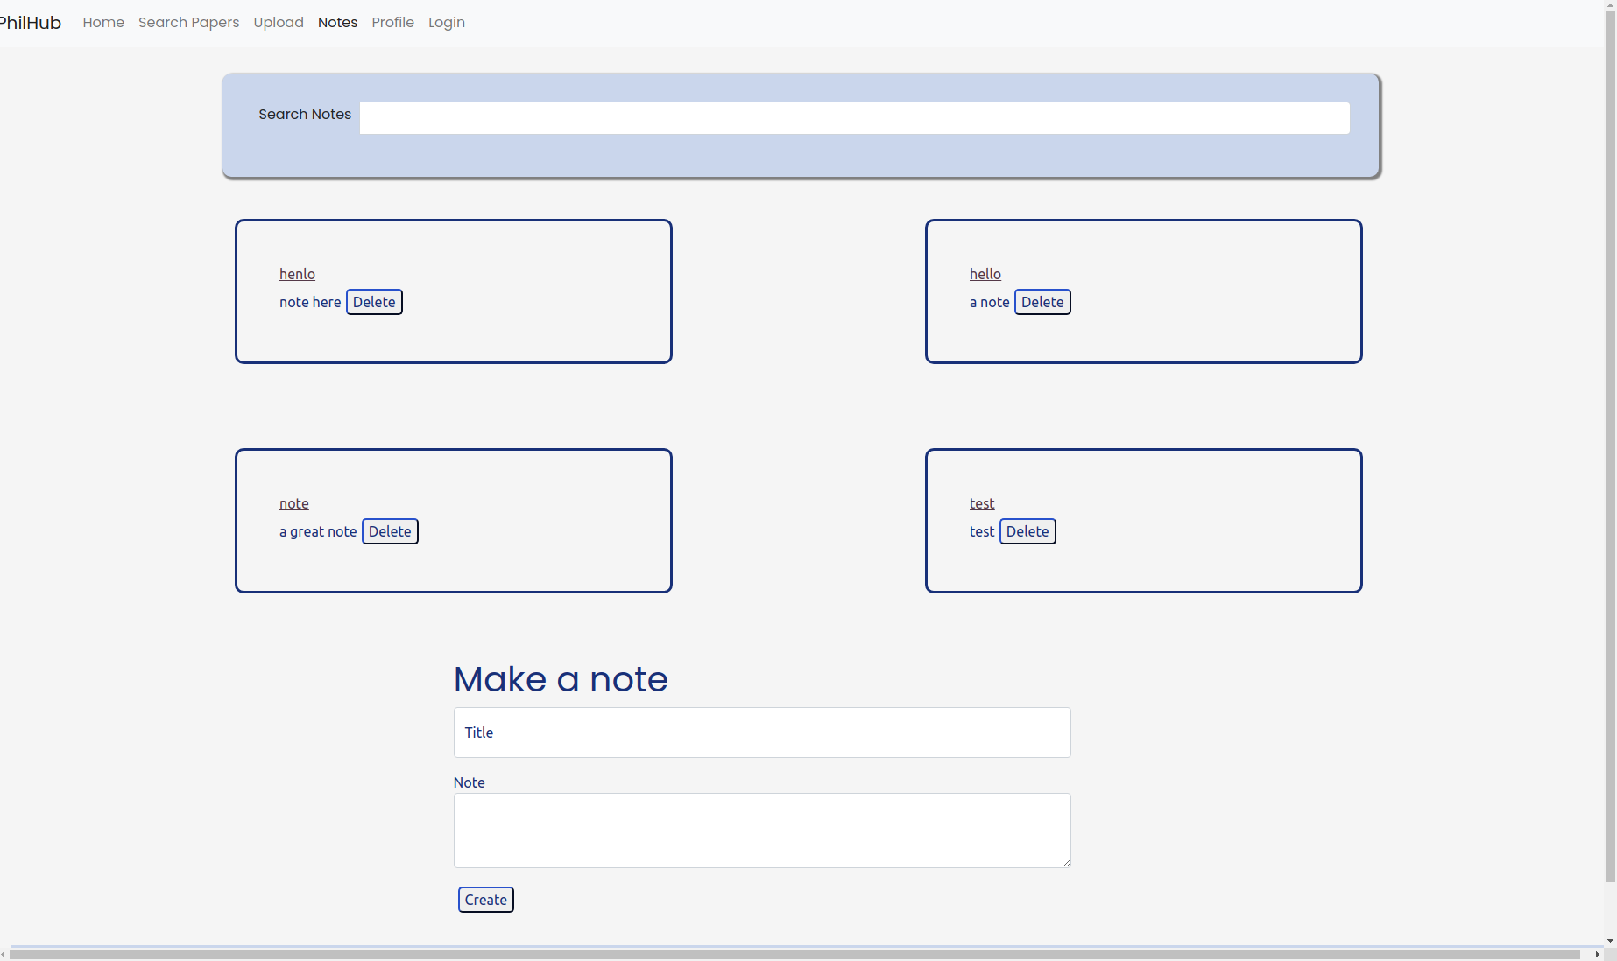The image size is (1617, 961).
Task: Go to the Search Papers page
Action: (x=188, y=23)
